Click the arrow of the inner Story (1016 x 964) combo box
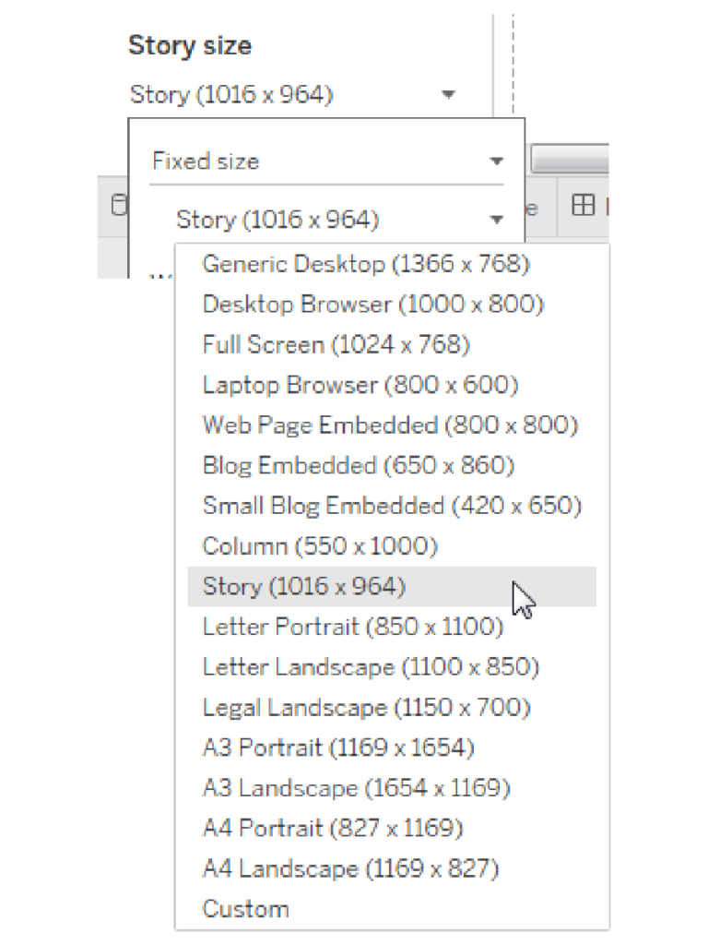The image size is (708, 945). click(x=496, y=220)
